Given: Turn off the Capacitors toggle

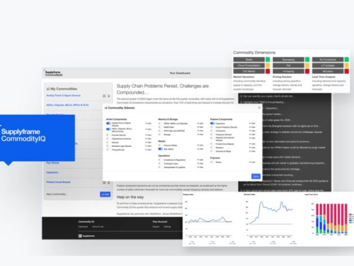Looking at the screenshot, I should (212, 123).
